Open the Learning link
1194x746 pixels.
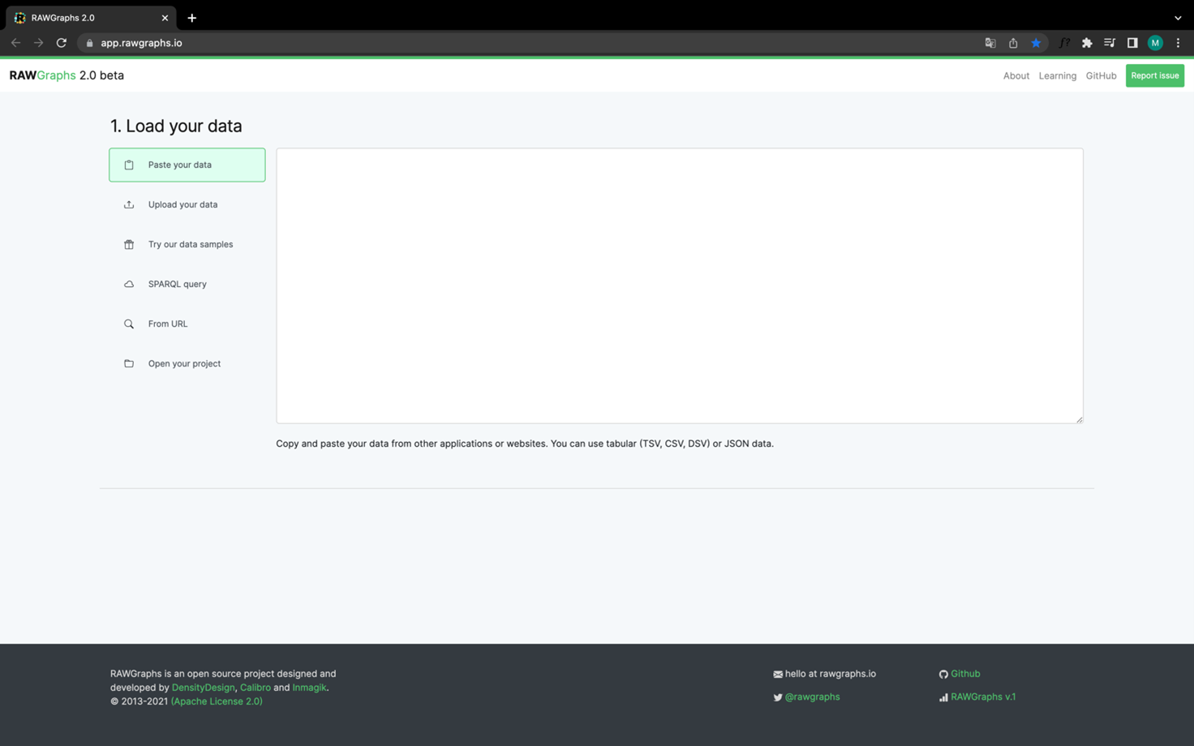tap(1057, 75)
